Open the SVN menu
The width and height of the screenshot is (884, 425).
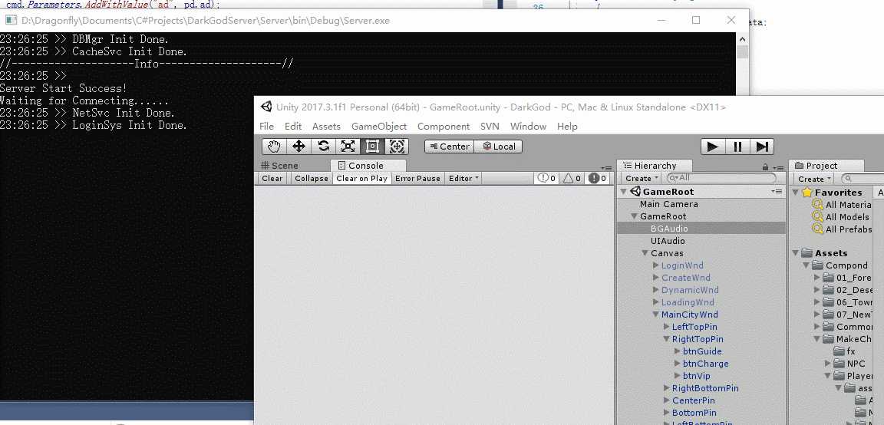(490, 127)
